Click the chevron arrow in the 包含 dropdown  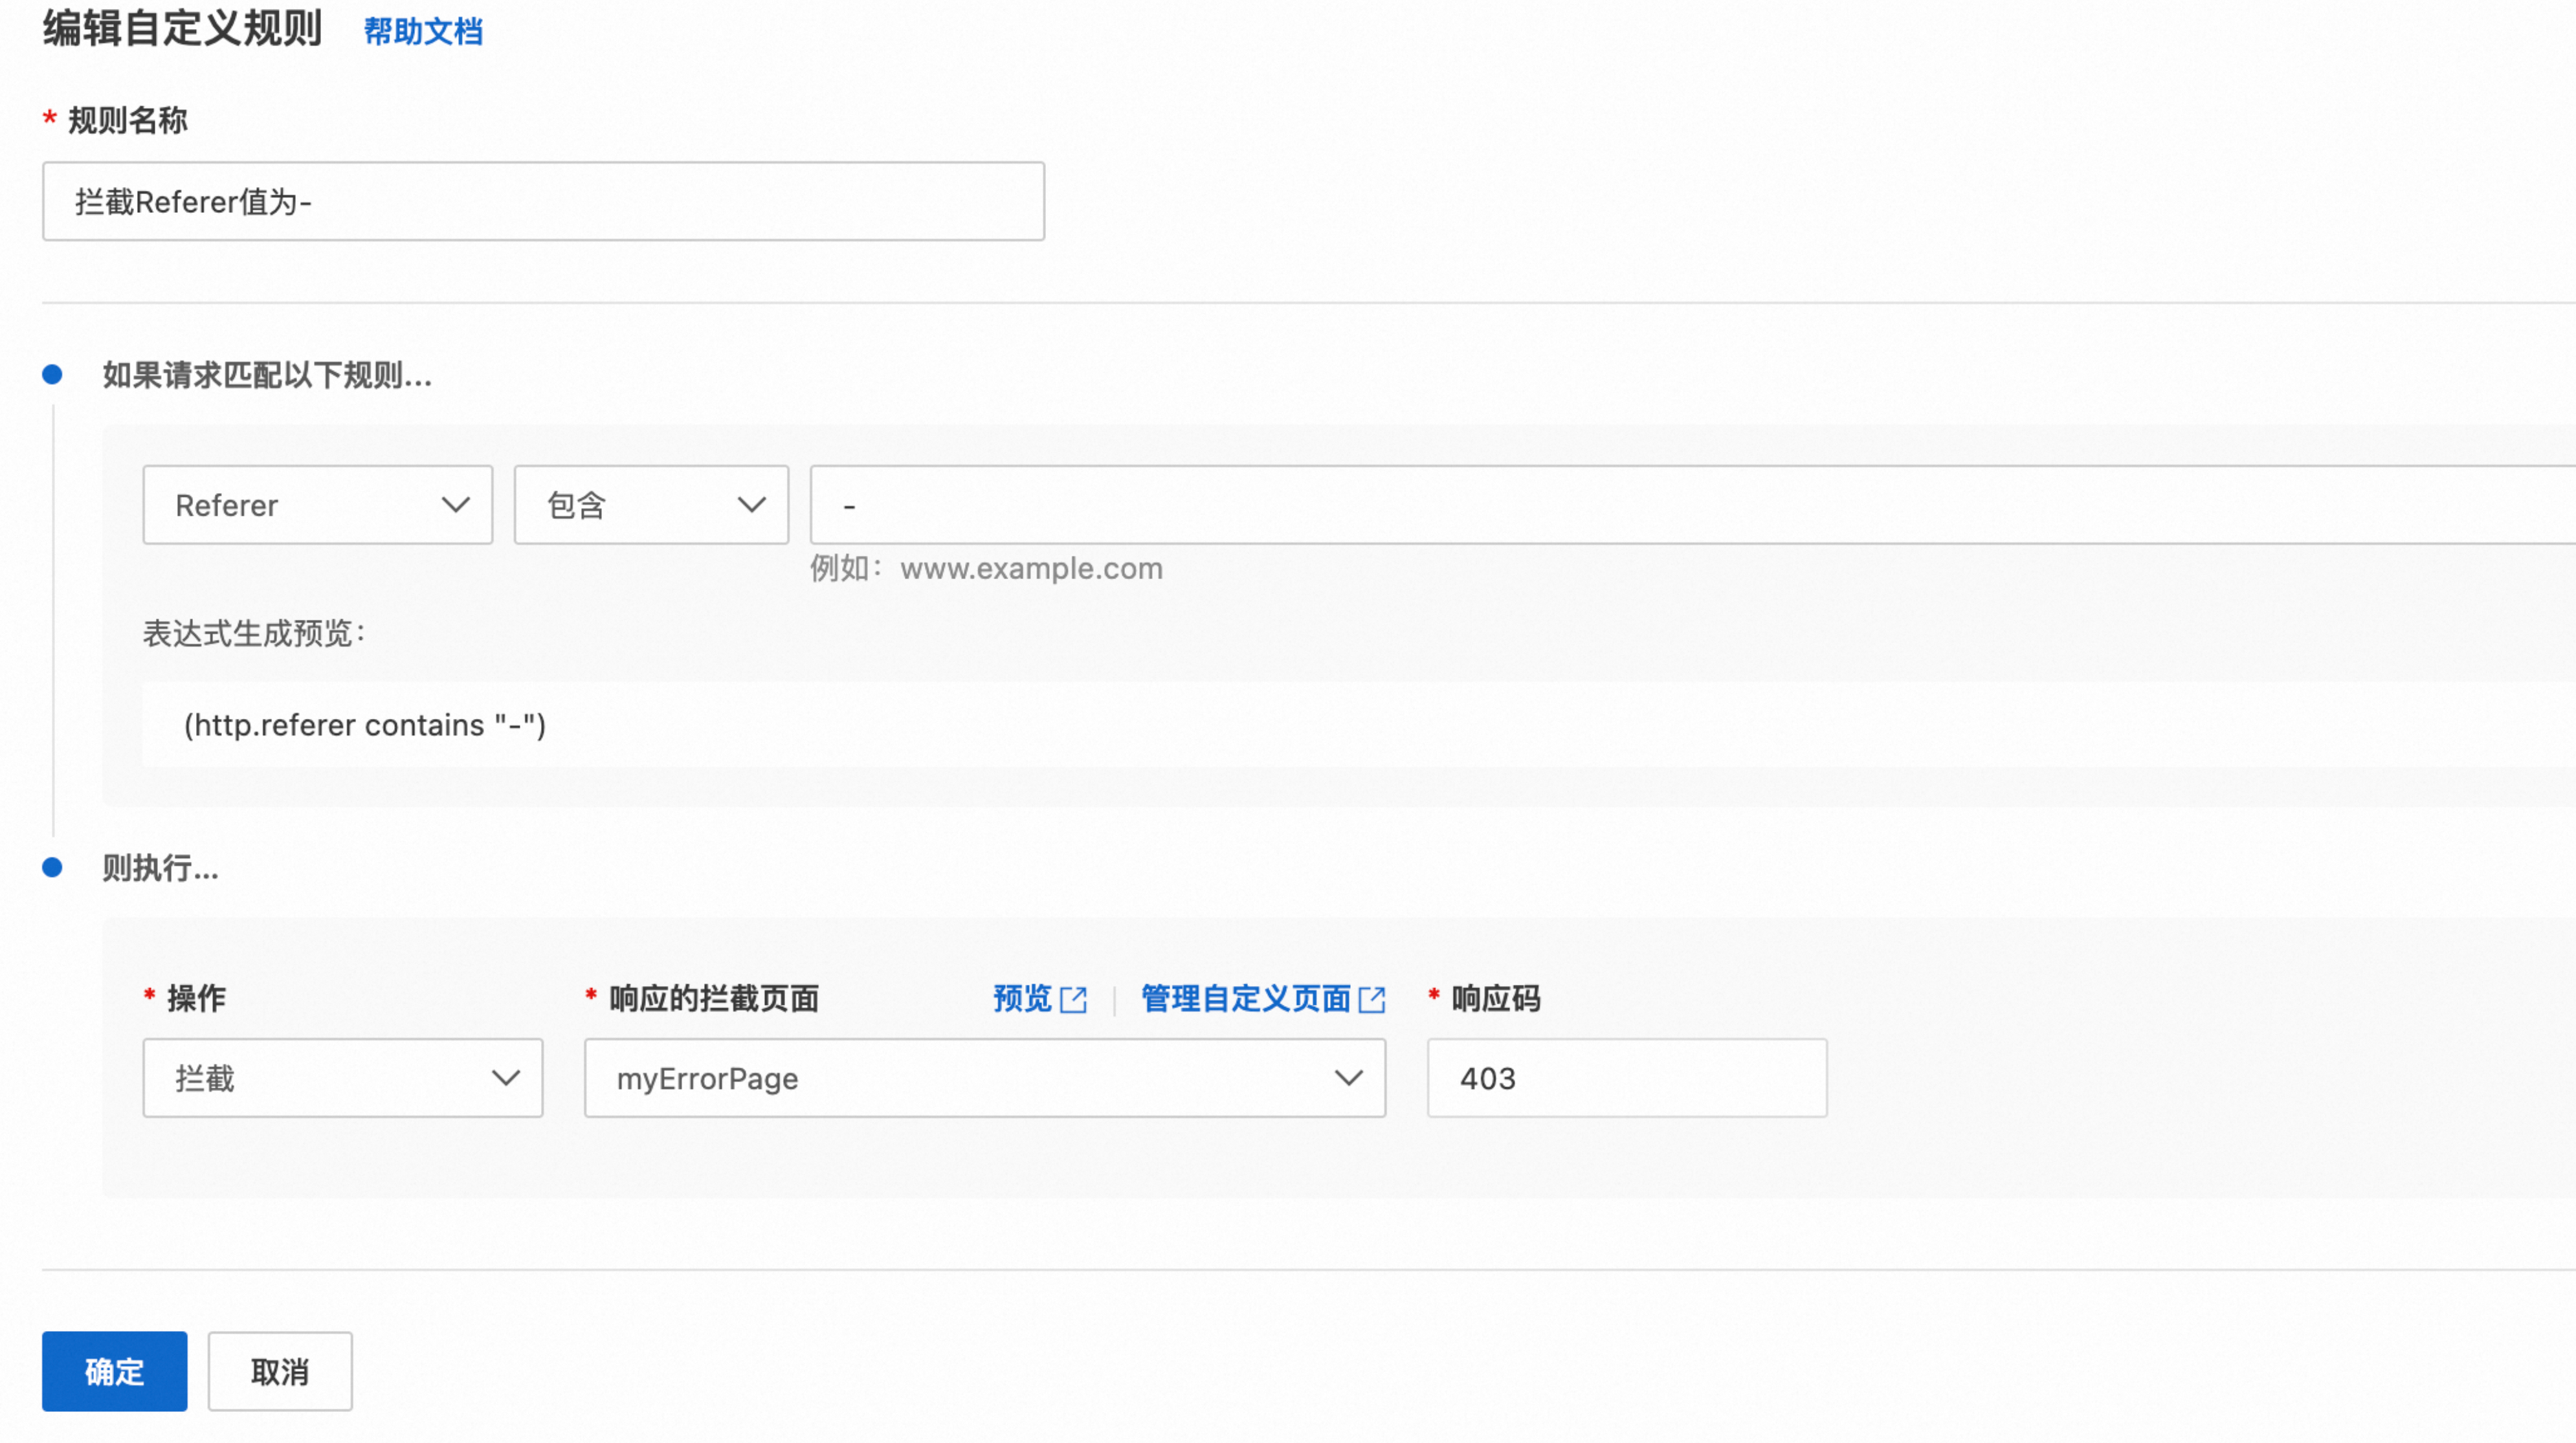[x=752, y=505]
